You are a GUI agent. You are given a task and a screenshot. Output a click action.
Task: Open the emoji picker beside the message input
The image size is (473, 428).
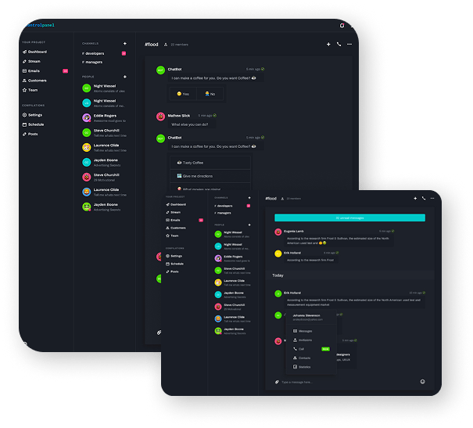pos(422,382)
